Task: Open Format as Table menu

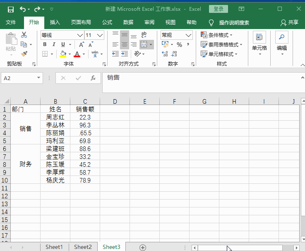Action: pyautogui.click(x=221, y=45)
